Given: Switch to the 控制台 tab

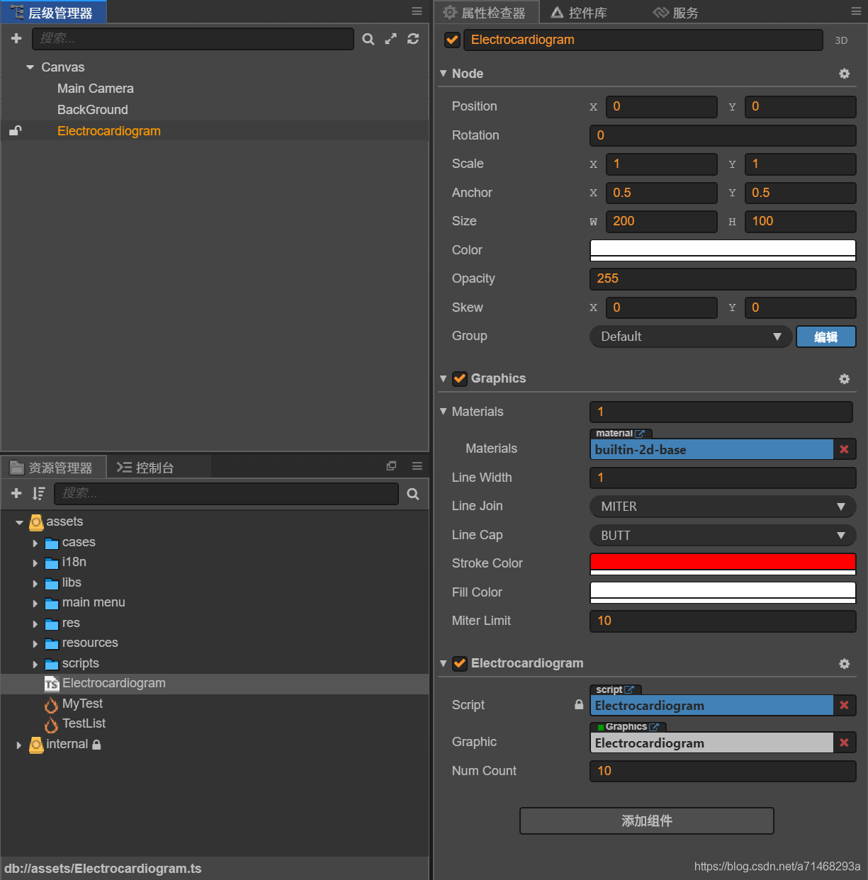Looking at the screenshot, I should pos(146,468).
